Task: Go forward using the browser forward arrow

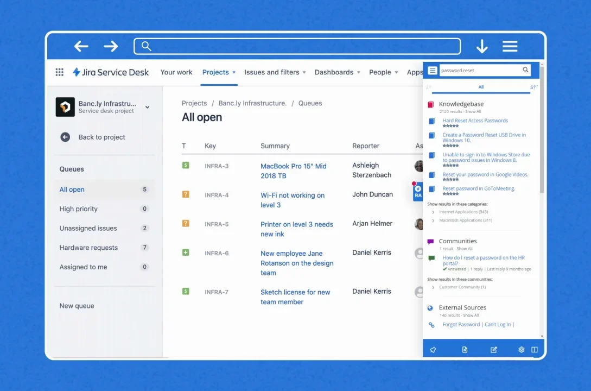Action: [111, 46]
